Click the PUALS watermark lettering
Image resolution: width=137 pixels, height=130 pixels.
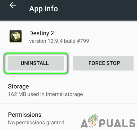point(117,123)
